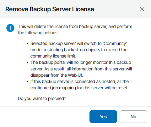This screenshot has height=127, width=151.
Task: Confirm license removal with Yes button
Action: (103, 117)
